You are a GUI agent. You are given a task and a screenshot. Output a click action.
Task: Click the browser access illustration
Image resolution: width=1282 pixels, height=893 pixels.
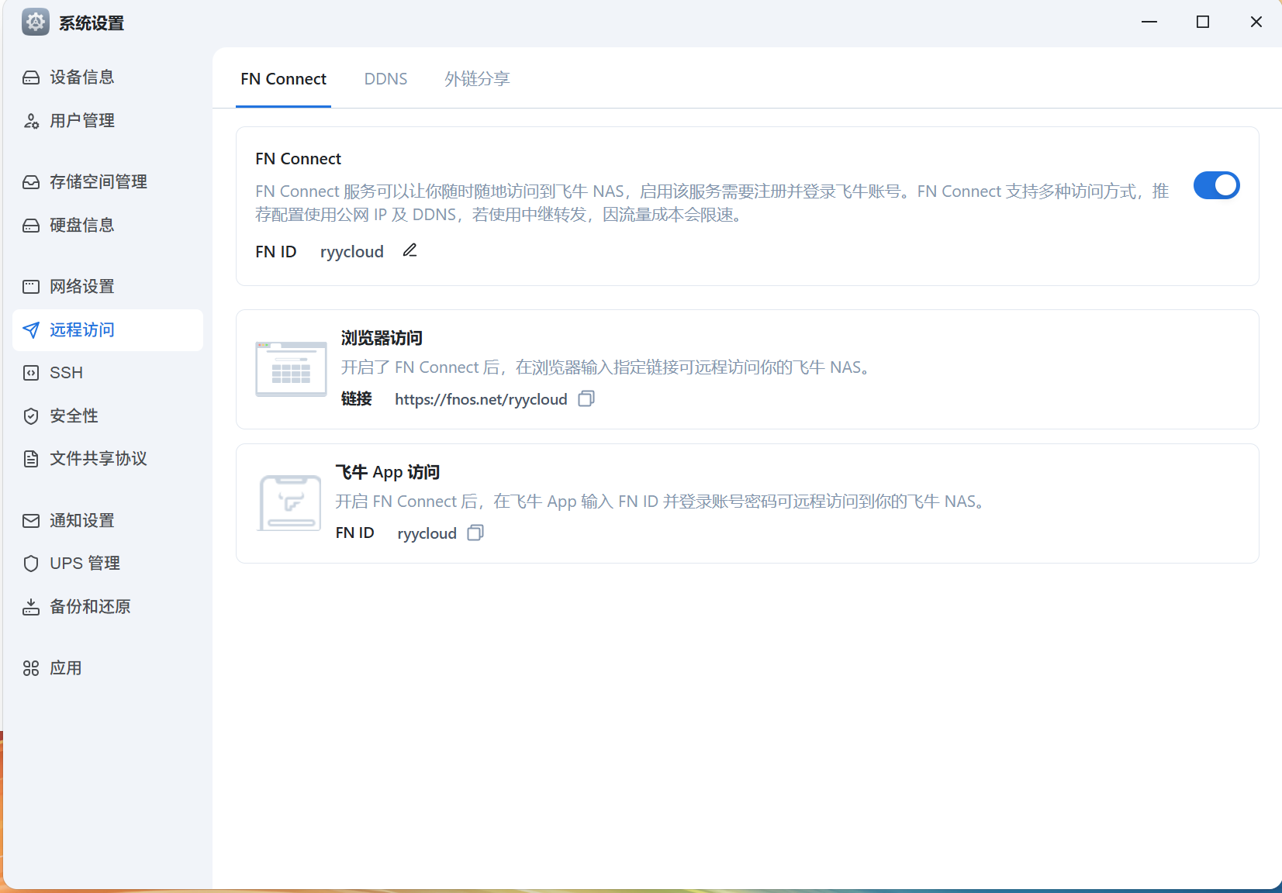pos(292,369)
